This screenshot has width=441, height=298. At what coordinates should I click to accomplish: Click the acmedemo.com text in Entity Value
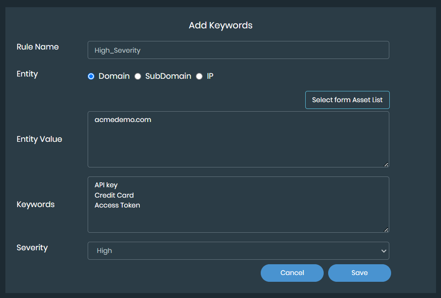coord(123,120)
